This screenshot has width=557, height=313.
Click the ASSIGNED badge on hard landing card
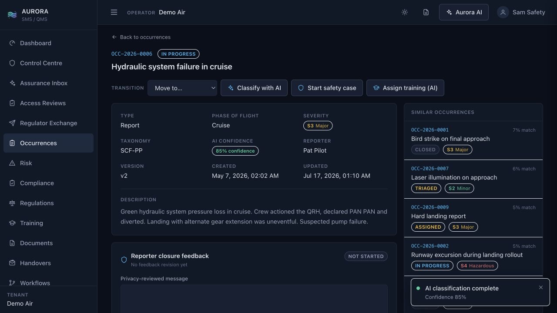pos(428,227)
